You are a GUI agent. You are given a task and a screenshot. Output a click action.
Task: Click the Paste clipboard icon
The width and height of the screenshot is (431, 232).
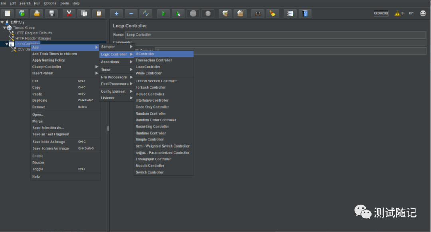(x=99, y=13)
